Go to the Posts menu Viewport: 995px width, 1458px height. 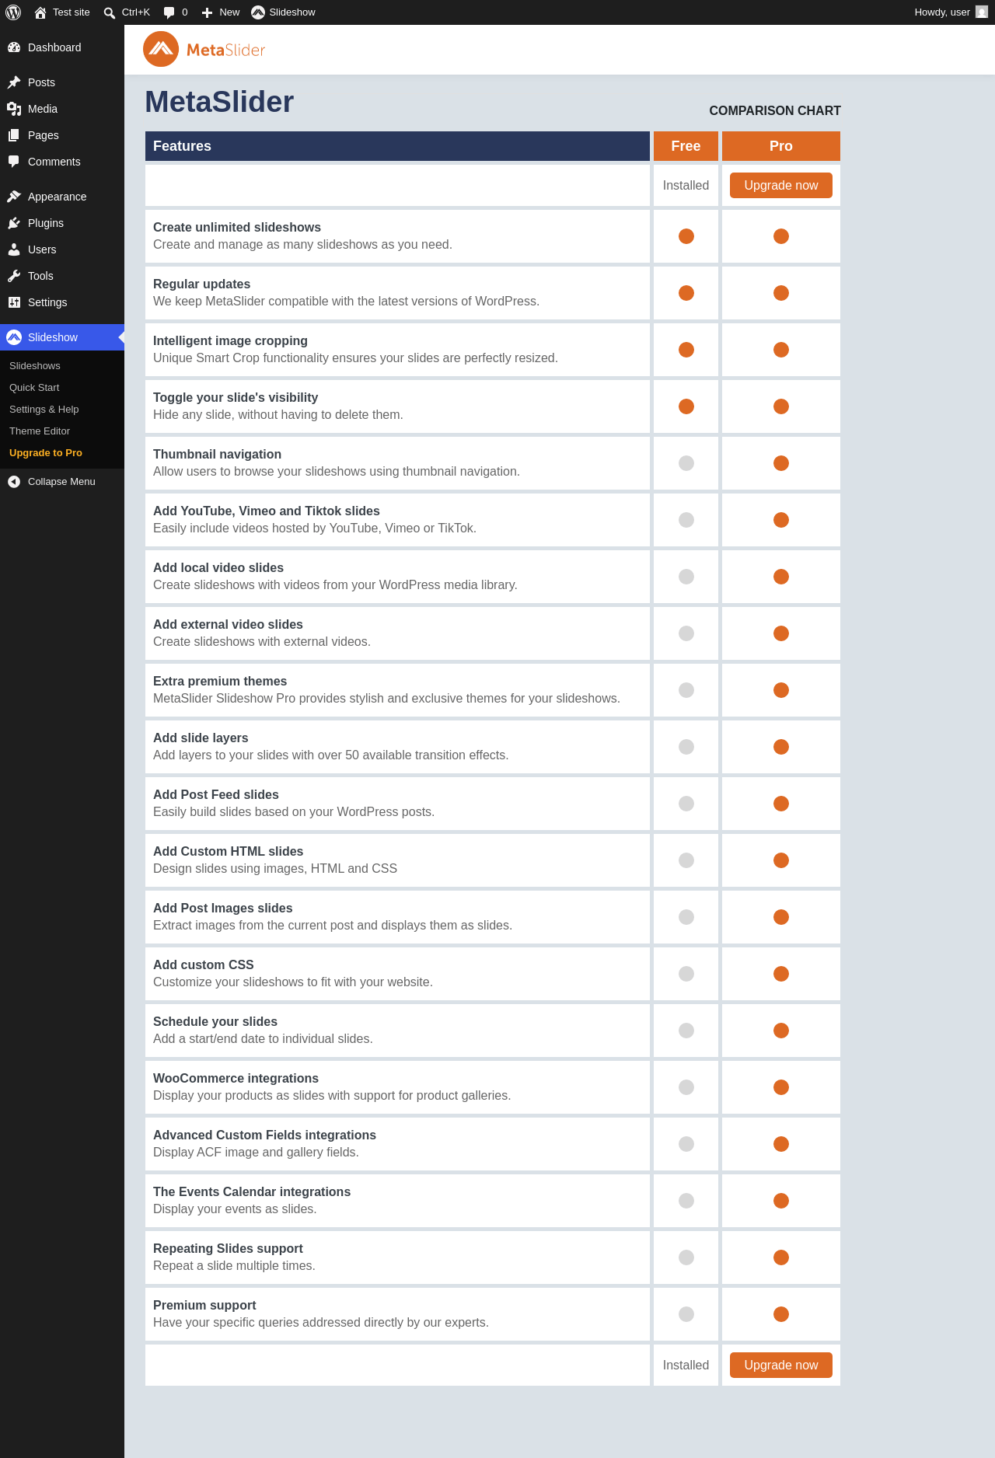tap(62, 82)
